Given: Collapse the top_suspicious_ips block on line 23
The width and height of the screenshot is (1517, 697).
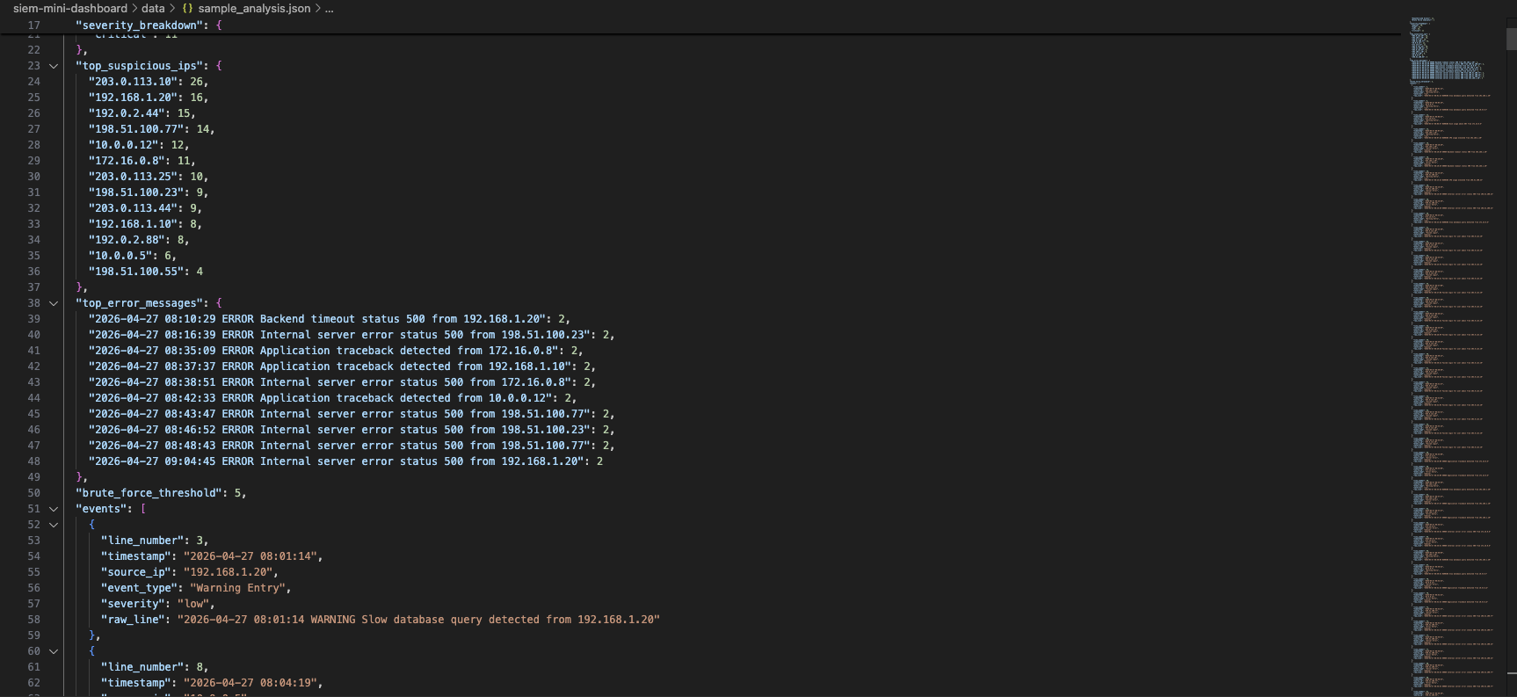Looking at the screenshot, I should pos(54,66).
